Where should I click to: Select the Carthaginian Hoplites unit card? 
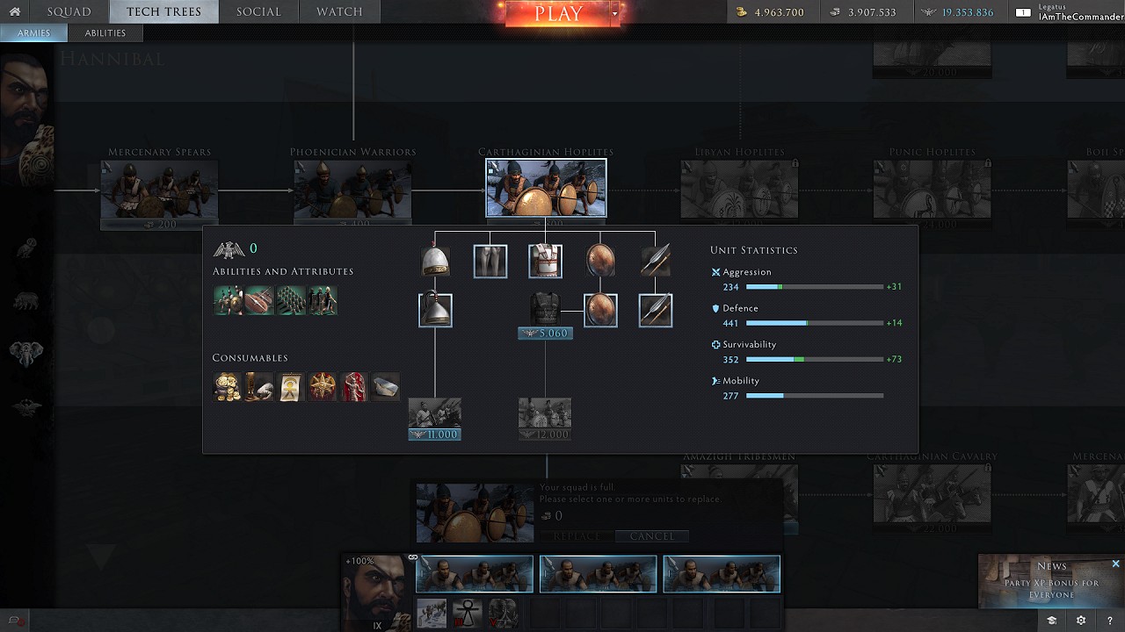[546, 188]
